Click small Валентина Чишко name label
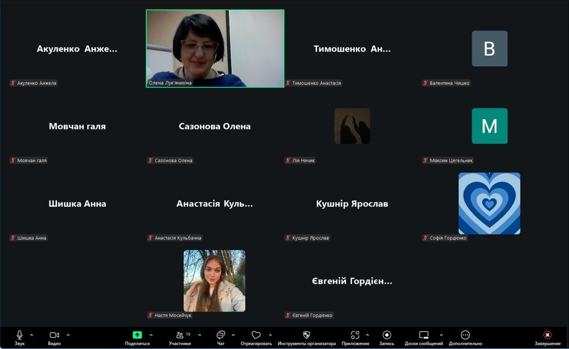 tap(449, 83)
